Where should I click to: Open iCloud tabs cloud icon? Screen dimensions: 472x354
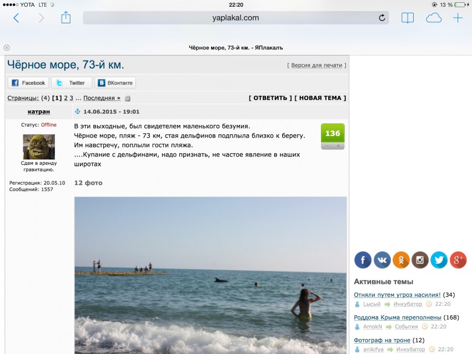pyautogui.click(x=434, y=18)
